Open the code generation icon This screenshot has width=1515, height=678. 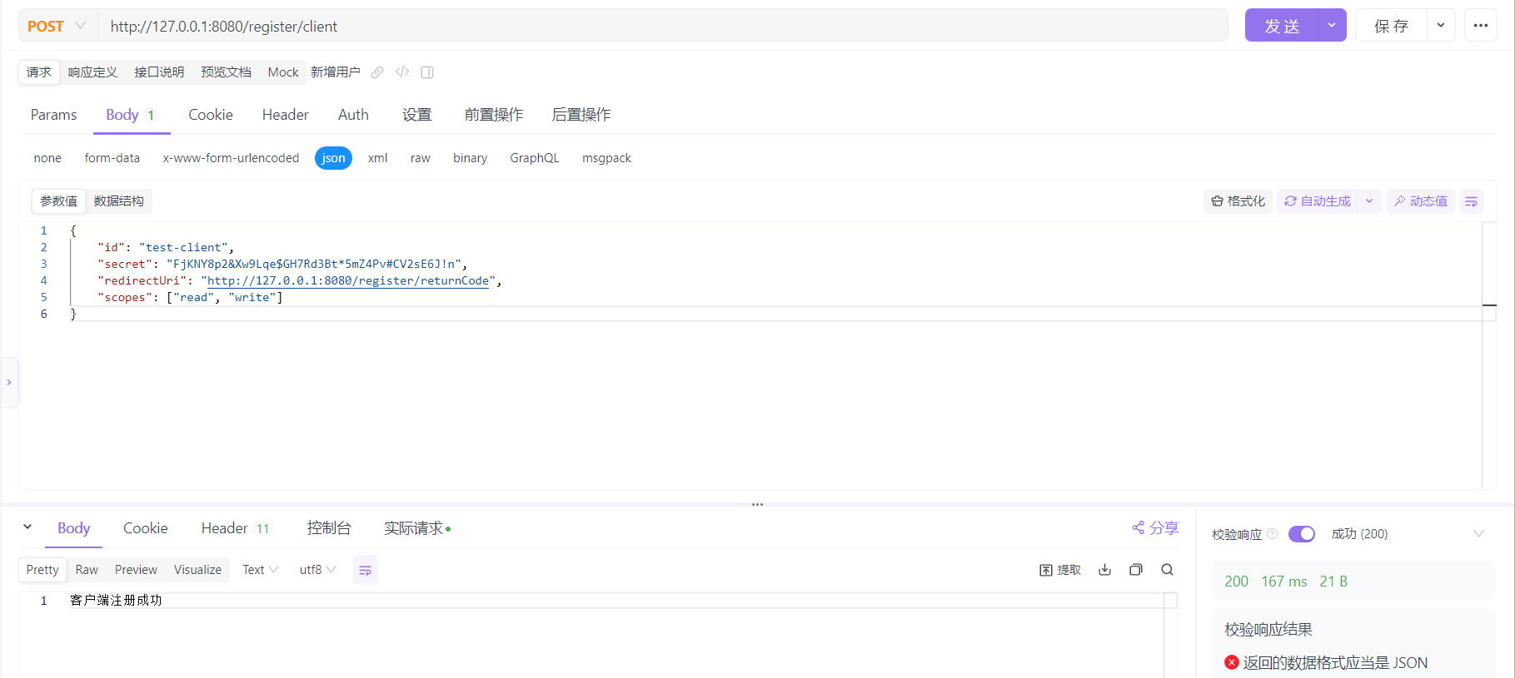click(402, 72)
